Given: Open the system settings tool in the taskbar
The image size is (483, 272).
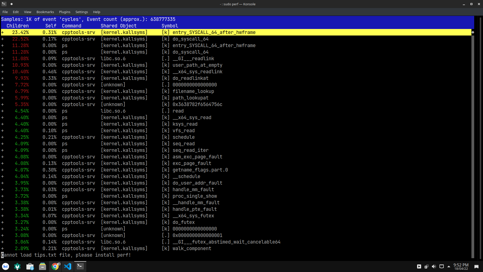Looking at the screenshot, I should point(17,266).
